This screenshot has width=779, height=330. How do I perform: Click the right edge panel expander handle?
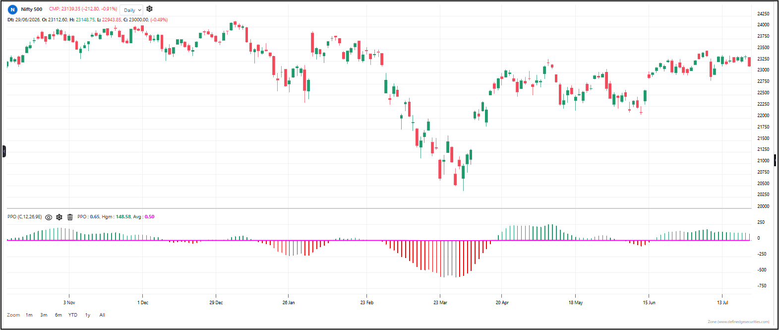[x=775, y=160]
